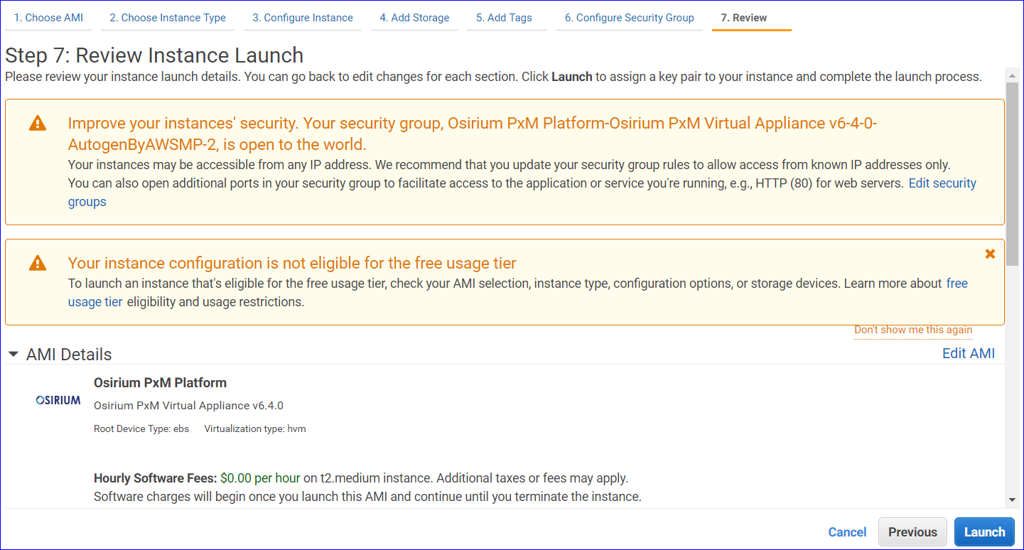This screenshot has height=550, width=1024.
Task: Click the Edit AMI link
Action: pos(969,353)
